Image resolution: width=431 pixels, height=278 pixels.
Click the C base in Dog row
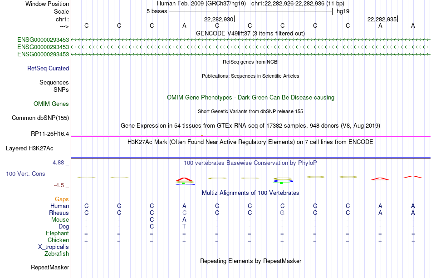tap(152, 227)
